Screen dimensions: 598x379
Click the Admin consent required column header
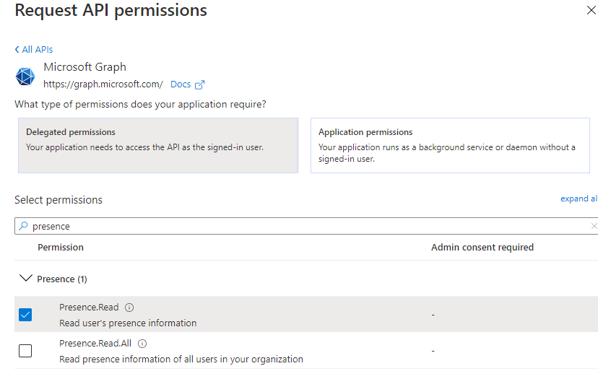pyautogui.click(x=482, y=248)
